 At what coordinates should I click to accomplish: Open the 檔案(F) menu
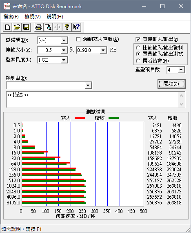coord(11,17)
